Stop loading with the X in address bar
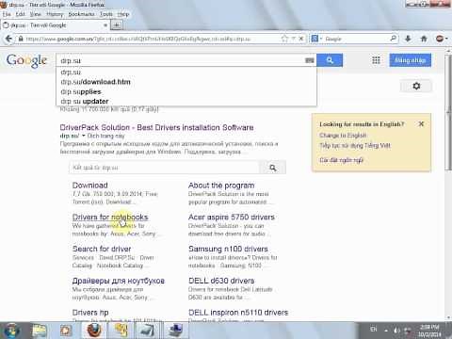 301,39
